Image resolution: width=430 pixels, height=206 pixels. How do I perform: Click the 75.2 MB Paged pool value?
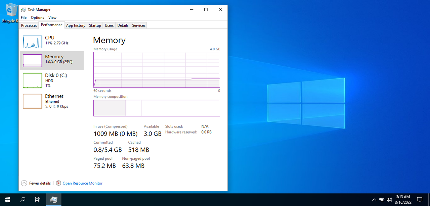pos(104,166)
